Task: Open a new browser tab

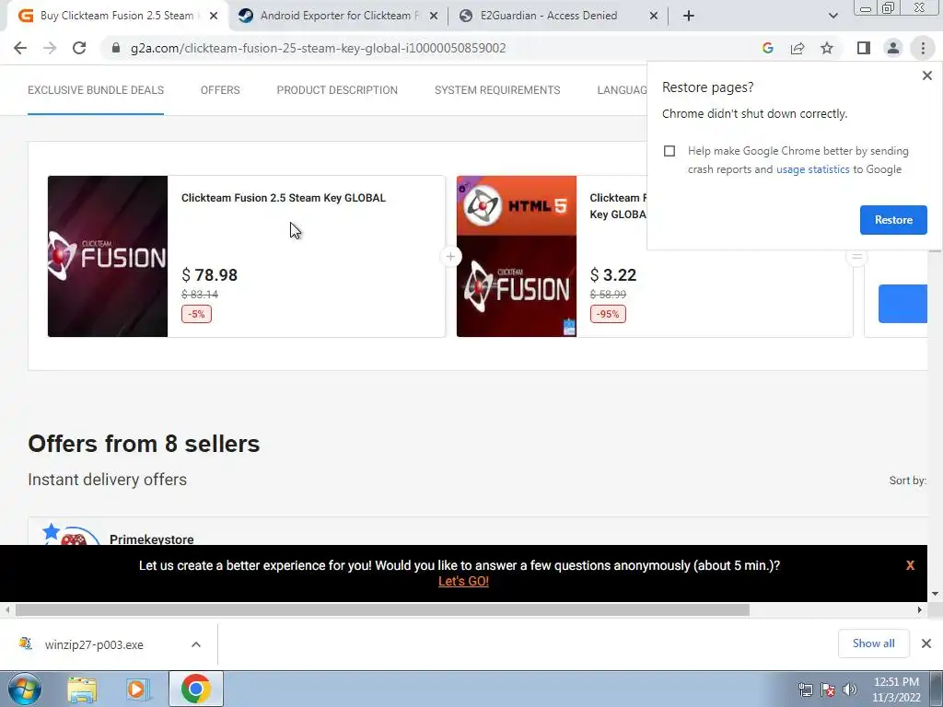Action: (689, 16)
